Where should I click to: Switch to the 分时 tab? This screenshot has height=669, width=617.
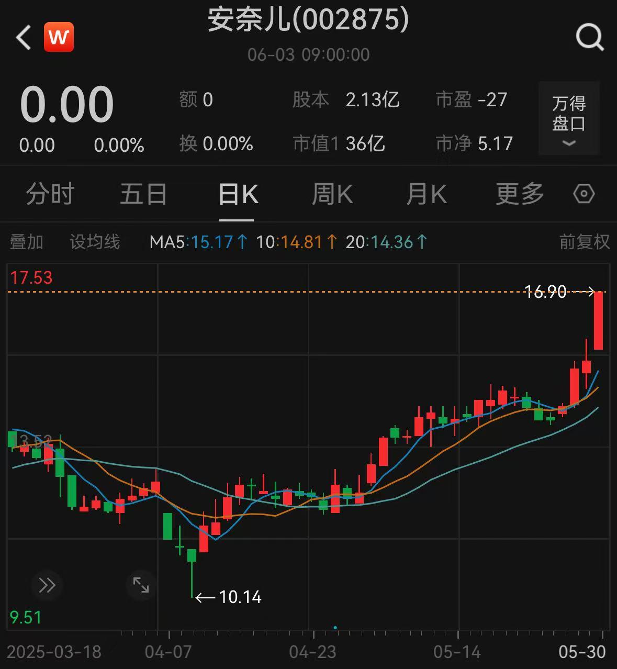[50, 194]
